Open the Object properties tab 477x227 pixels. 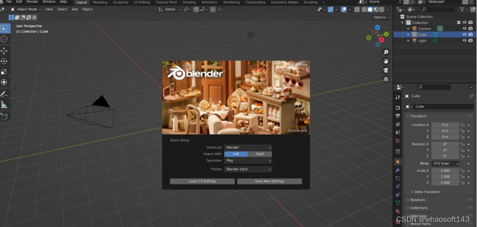(x=398, y=162)
